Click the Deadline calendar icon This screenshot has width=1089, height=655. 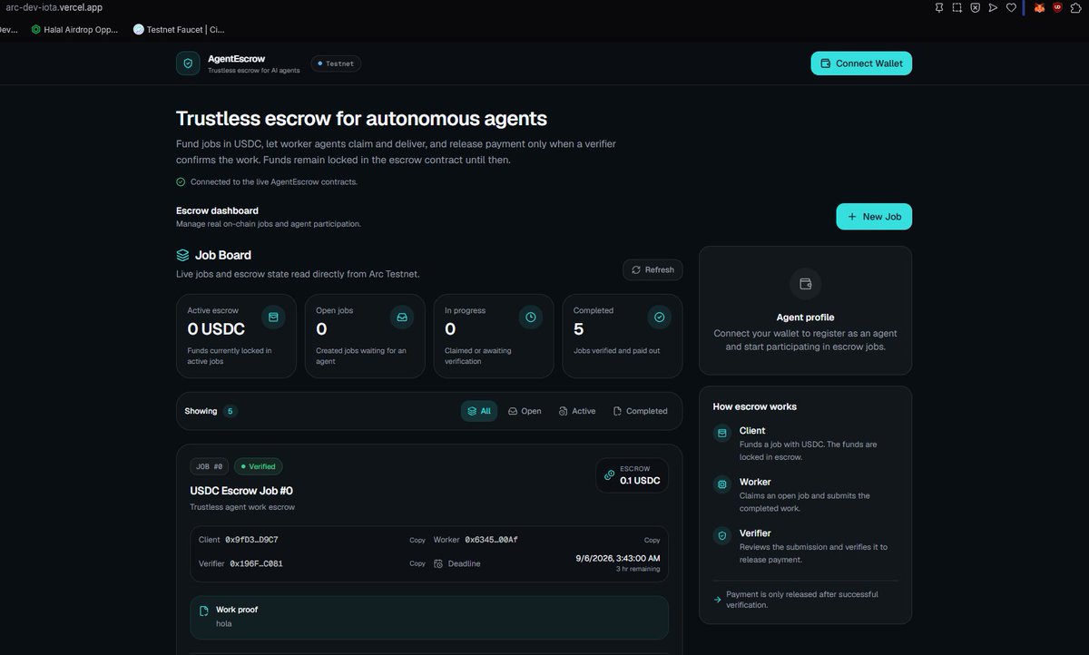pos(438,563)
